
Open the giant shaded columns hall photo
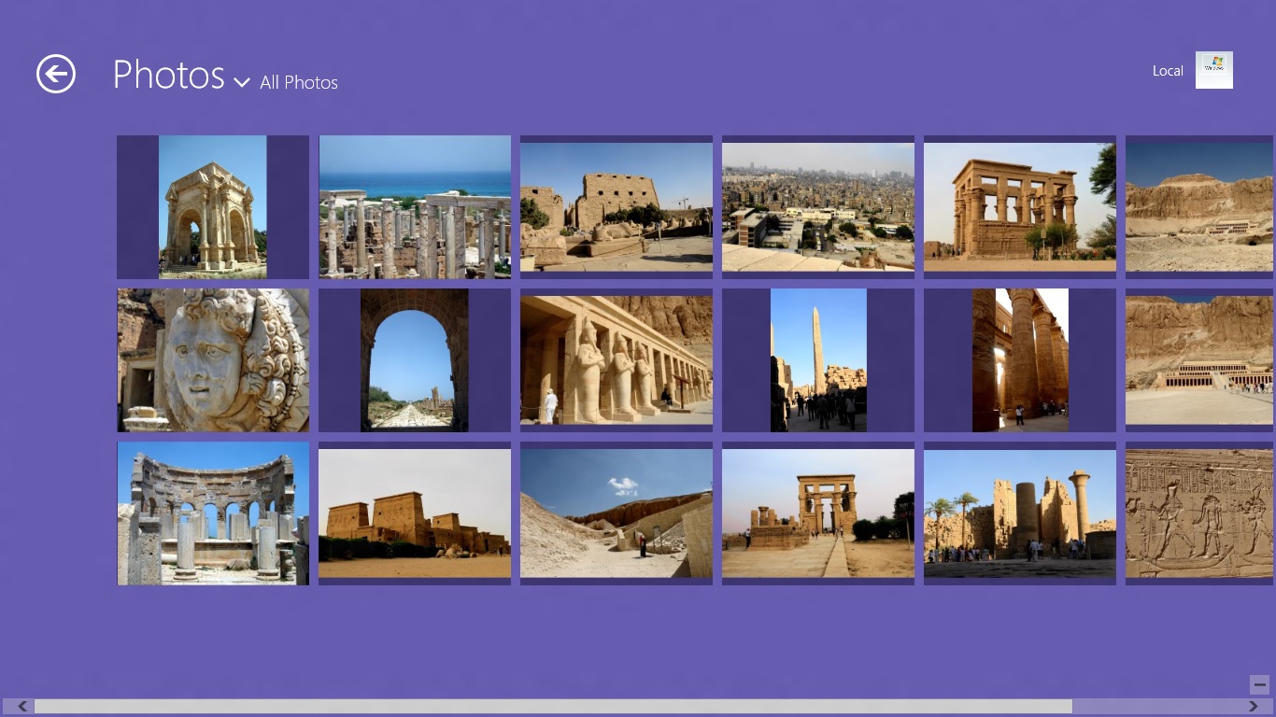(1020, 360)
